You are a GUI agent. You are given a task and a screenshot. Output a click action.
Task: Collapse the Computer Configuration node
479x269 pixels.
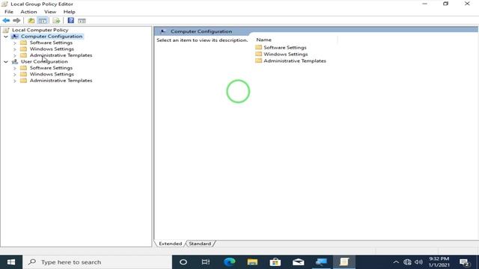tap(6, 37)
